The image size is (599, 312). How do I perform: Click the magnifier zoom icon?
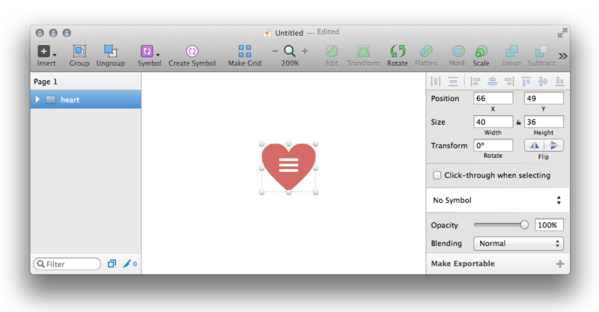coord(290,51)
